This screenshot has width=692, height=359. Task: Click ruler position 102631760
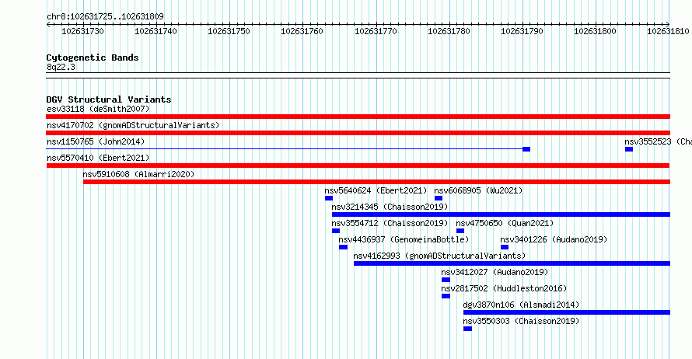302,31
